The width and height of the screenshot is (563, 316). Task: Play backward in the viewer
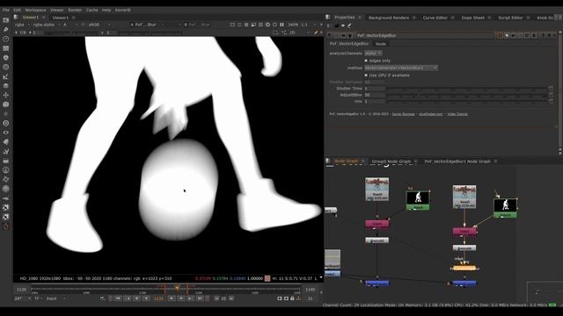click(146, 298)
